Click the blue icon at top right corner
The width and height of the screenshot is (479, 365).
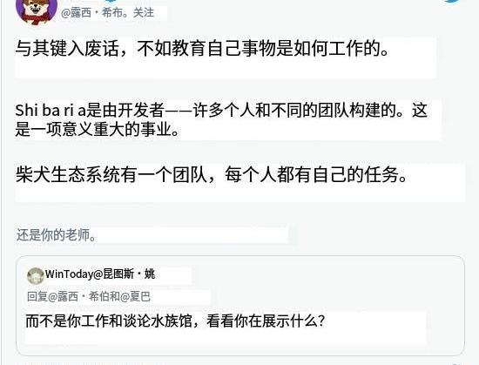[x=455, y=2]
